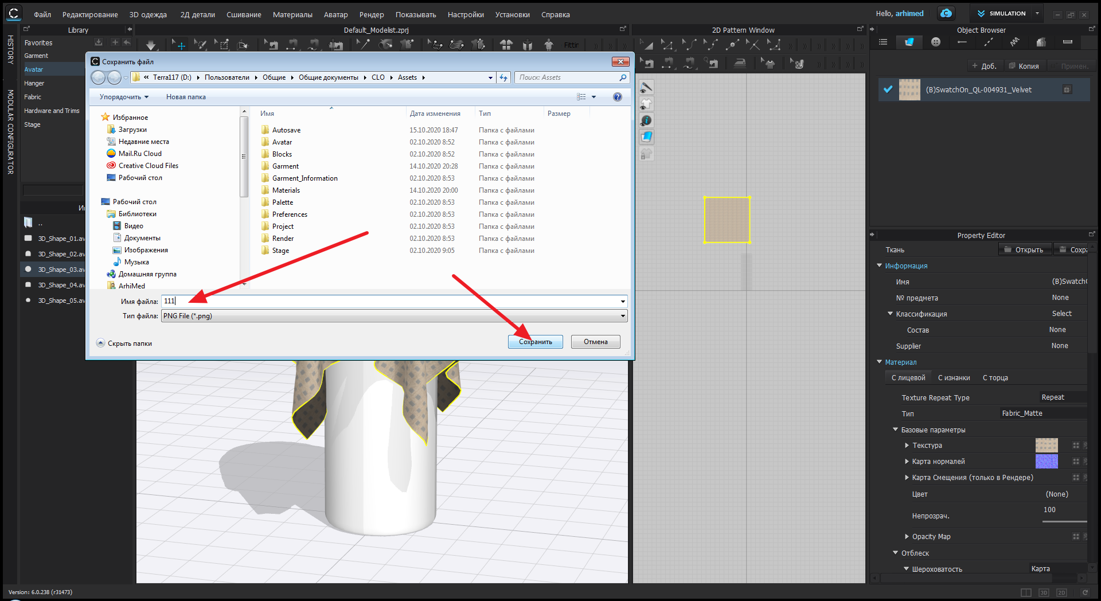Image resolution: width=1101 pixels, height=601 pixels.
Task: Expand the 'Текстура' property row
Action: pos(907,446)
